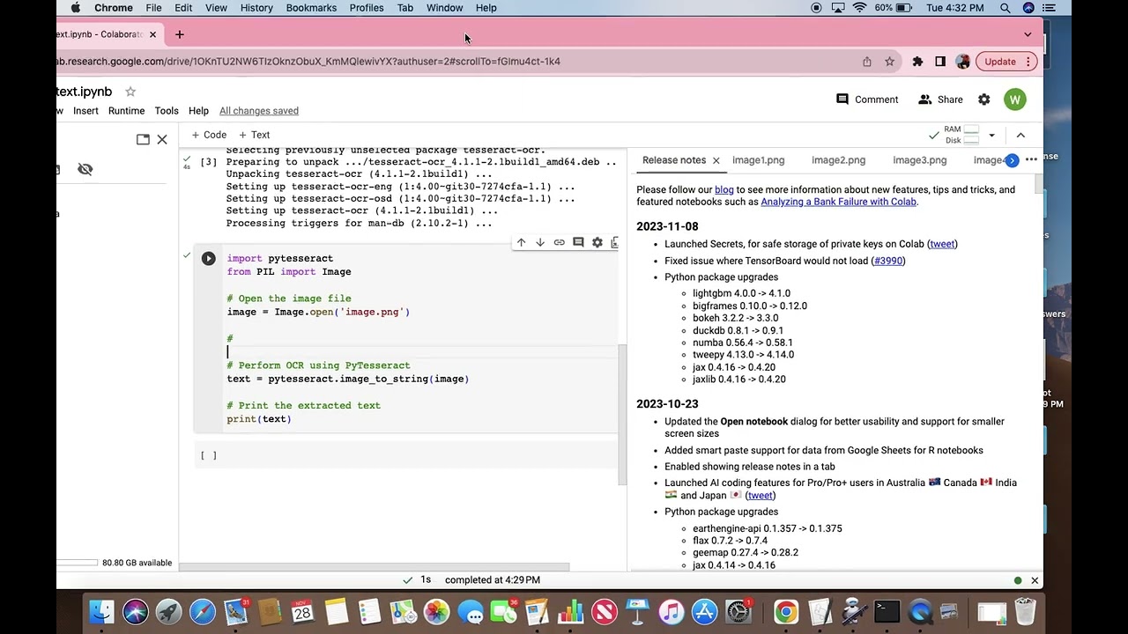
Task: Switch to image1.png tab
Action: (x=758, y=160)
